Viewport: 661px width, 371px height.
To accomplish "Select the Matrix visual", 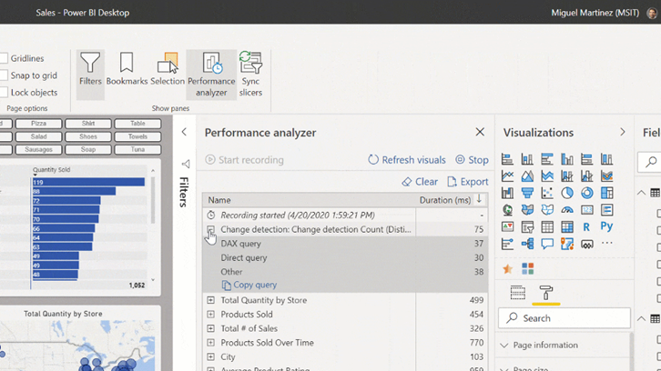I will [567, 226].
